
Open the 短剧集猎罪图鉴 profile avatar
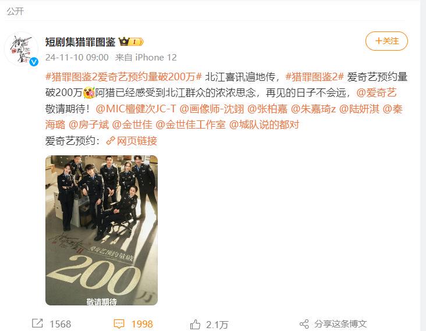coord(21,49)
